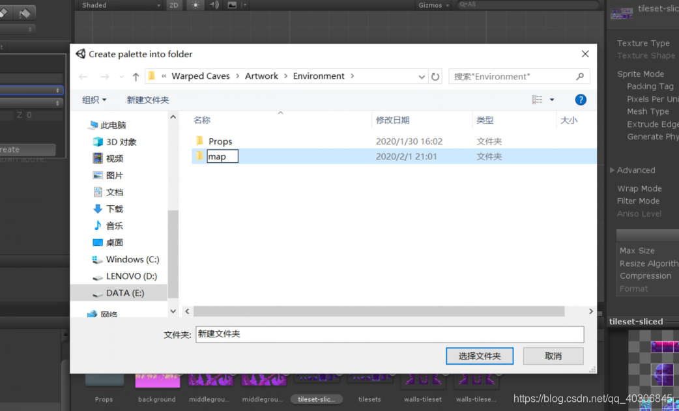Open 音乐 folder in navigation pane
Screen dimensions: 679x411
tap(108, 225)
